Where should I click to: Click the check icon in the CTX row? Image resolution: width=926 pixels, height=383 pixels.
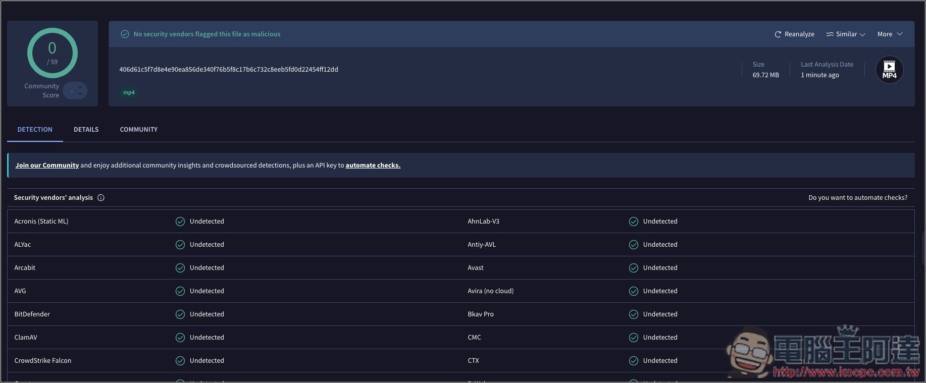click(634, 361)
